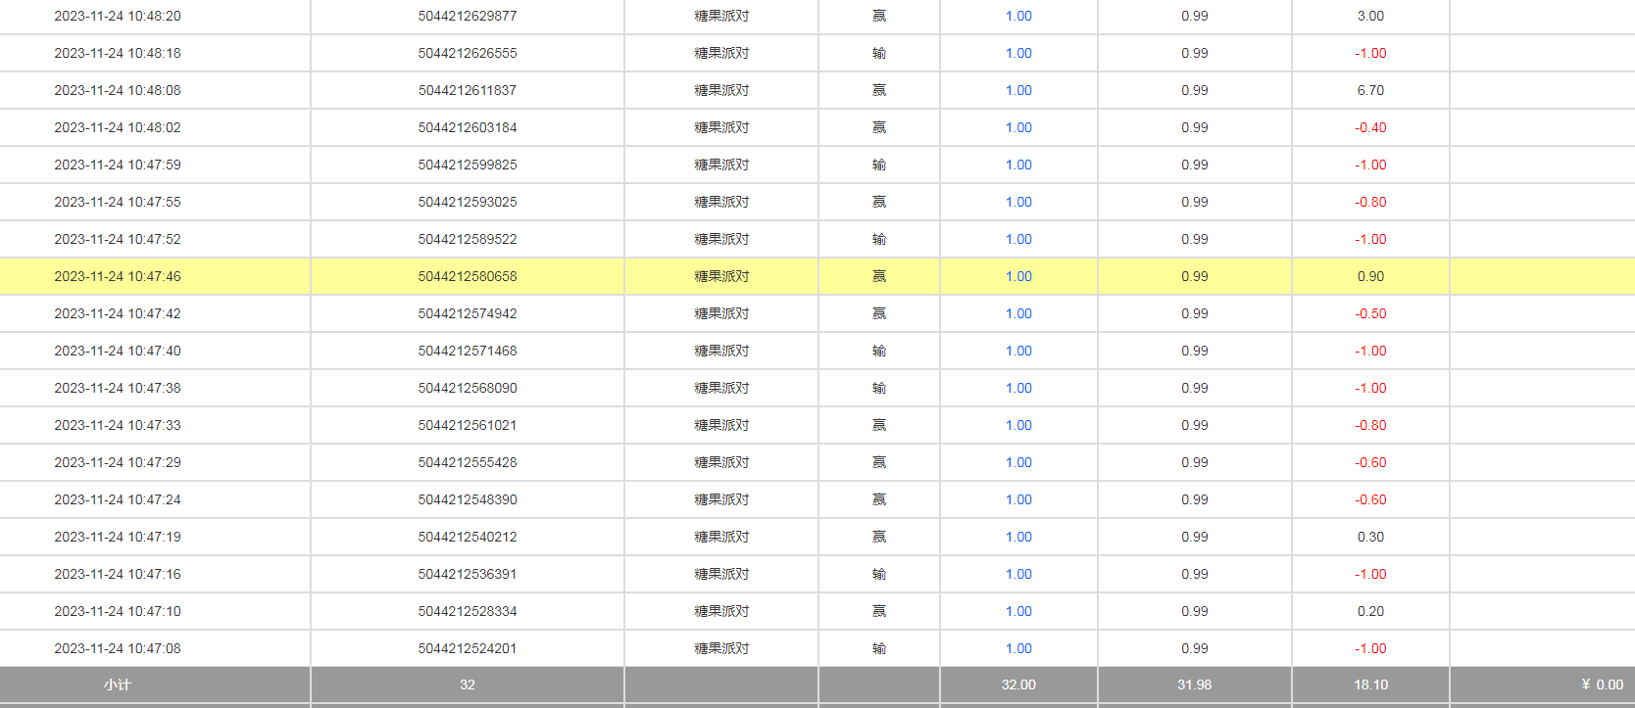This screenshot has width=1635, height=708.
Task: Click the 3.00 profit value
Action: pos(1370,16)
